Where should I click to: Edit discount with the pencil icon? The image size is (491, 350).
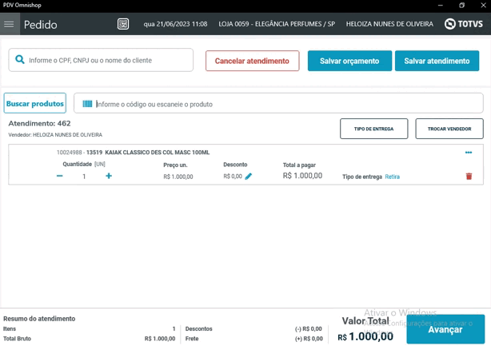249,177
